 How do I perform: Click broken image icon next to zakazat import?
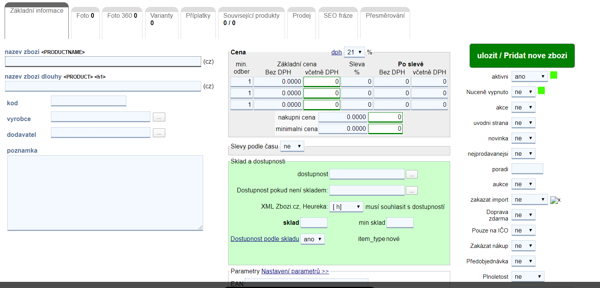tap(555, 200)
